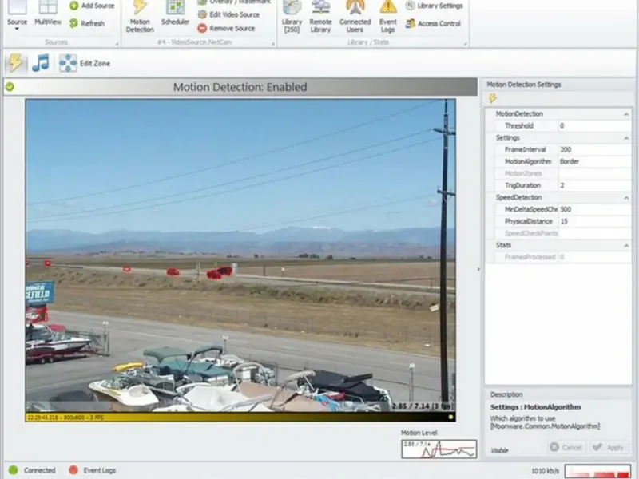
Task: Select the PhysicalDistance value 15
Action: [x=594, y=221]
